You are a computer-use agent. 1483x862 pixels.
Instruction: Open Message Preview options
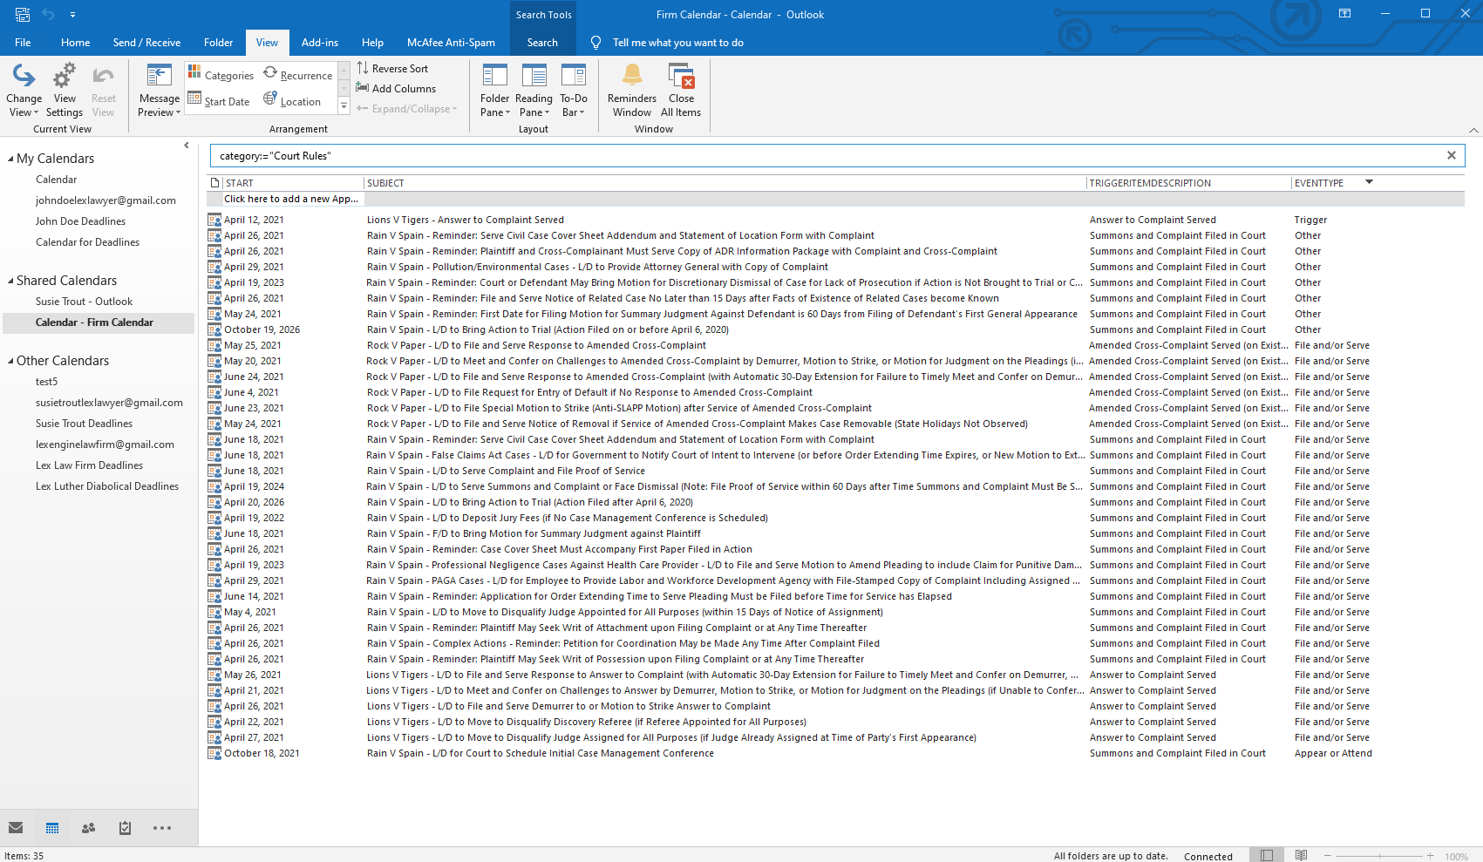pyautogui.click(x=160, y=90)
